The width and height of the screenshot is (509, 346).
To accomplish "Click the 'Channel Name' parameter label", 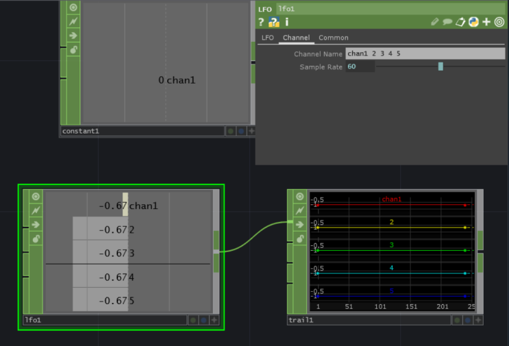I will (318, 54).
